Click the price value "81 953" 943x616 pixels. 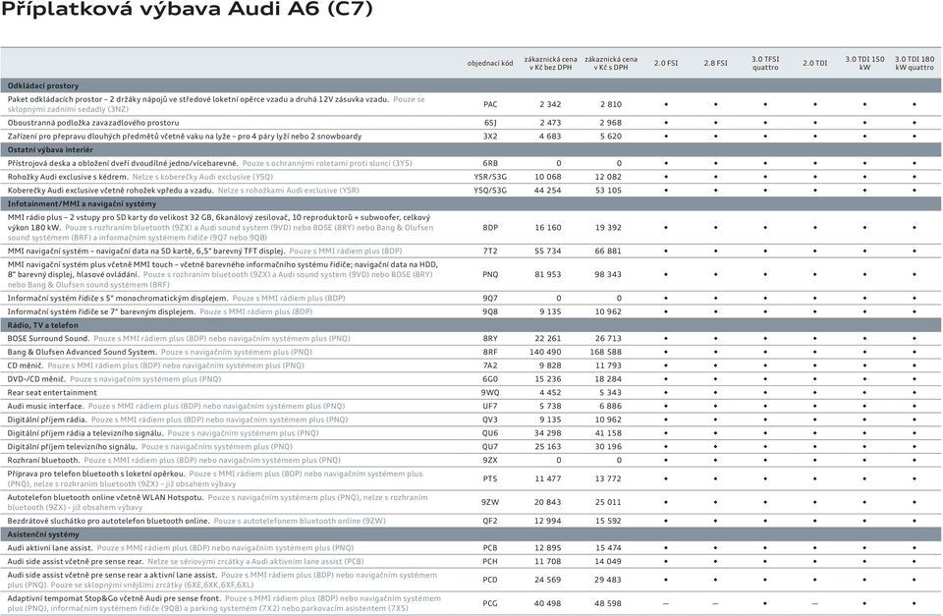coord(548,274)
